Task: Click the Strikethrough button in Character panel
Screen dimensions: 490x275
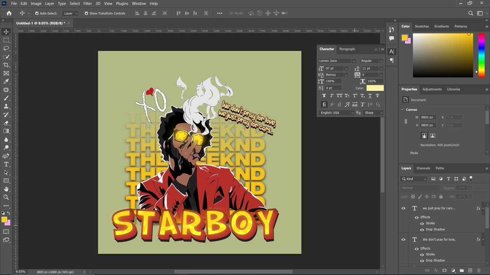Action: point(378,96)
